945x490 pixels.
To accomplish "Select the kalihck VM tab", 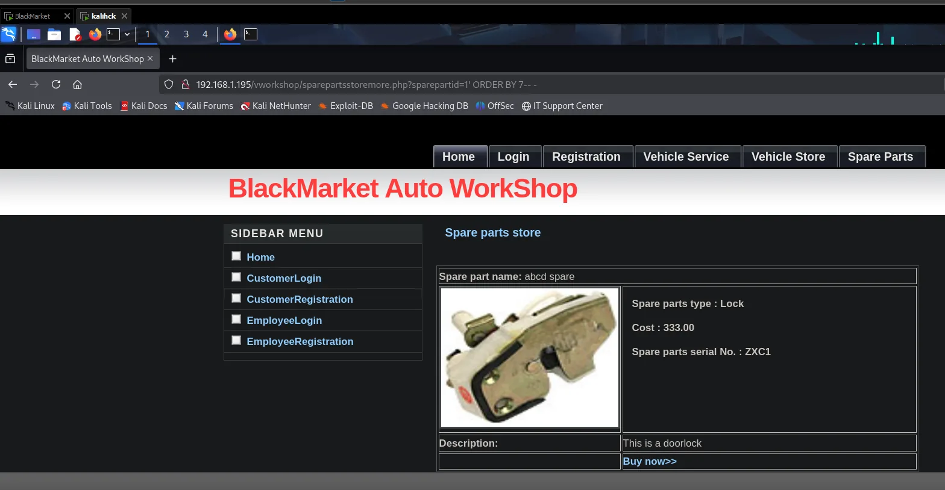I will pyautogui.click(x=103, y=16).
